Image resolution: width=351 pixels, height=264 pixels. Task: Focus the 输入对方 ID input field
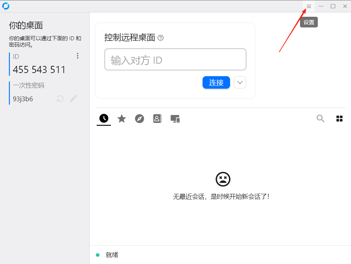click(175, 59)
